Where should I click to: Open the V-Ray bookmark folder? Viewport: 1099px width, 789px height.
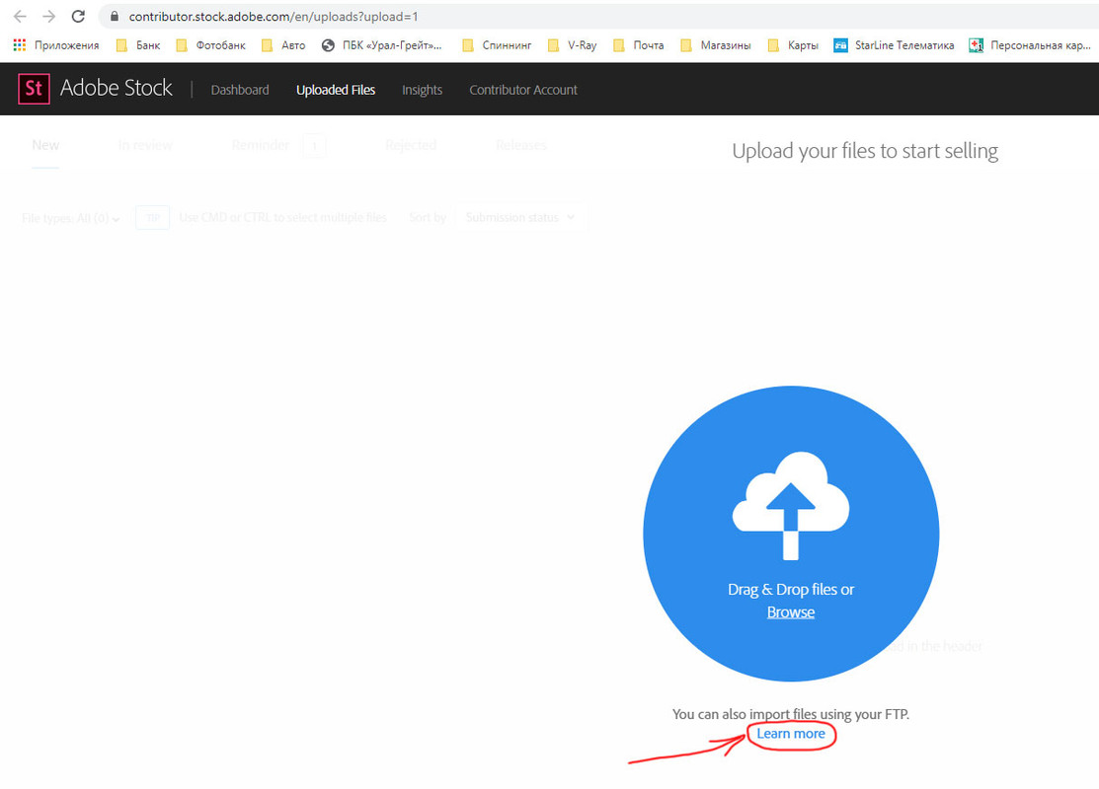[572, 45]
